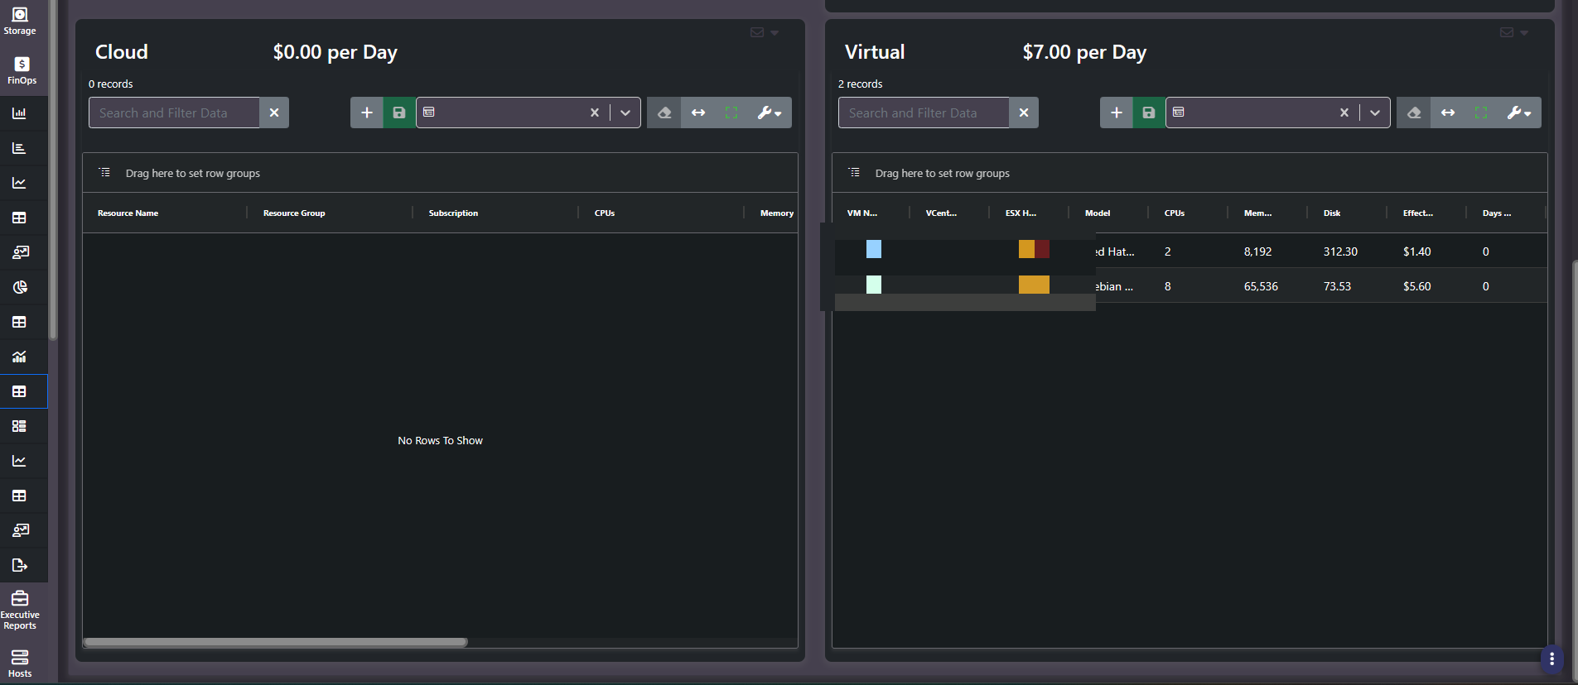Sort by Days ... column header

[x=1497, y=213]
